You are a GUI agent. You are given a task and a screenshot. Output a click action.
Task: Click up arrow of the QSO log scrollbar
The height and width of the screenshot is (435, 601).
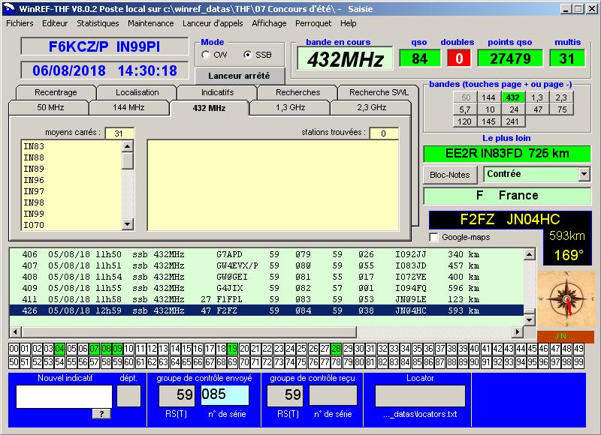coord(530,254)
